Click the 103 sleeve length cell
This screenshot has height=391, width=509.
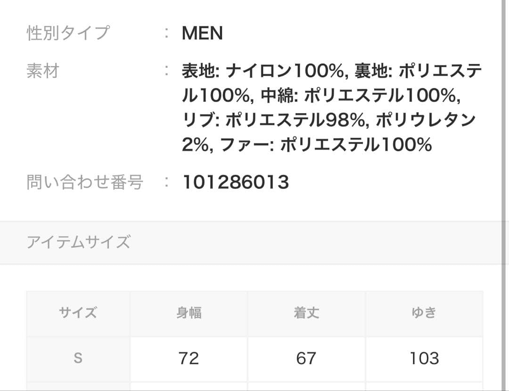(424, 358)
